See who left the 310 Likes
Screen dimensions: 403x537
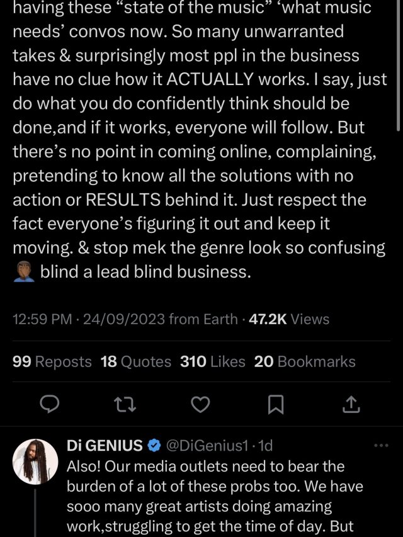[212, 362]
